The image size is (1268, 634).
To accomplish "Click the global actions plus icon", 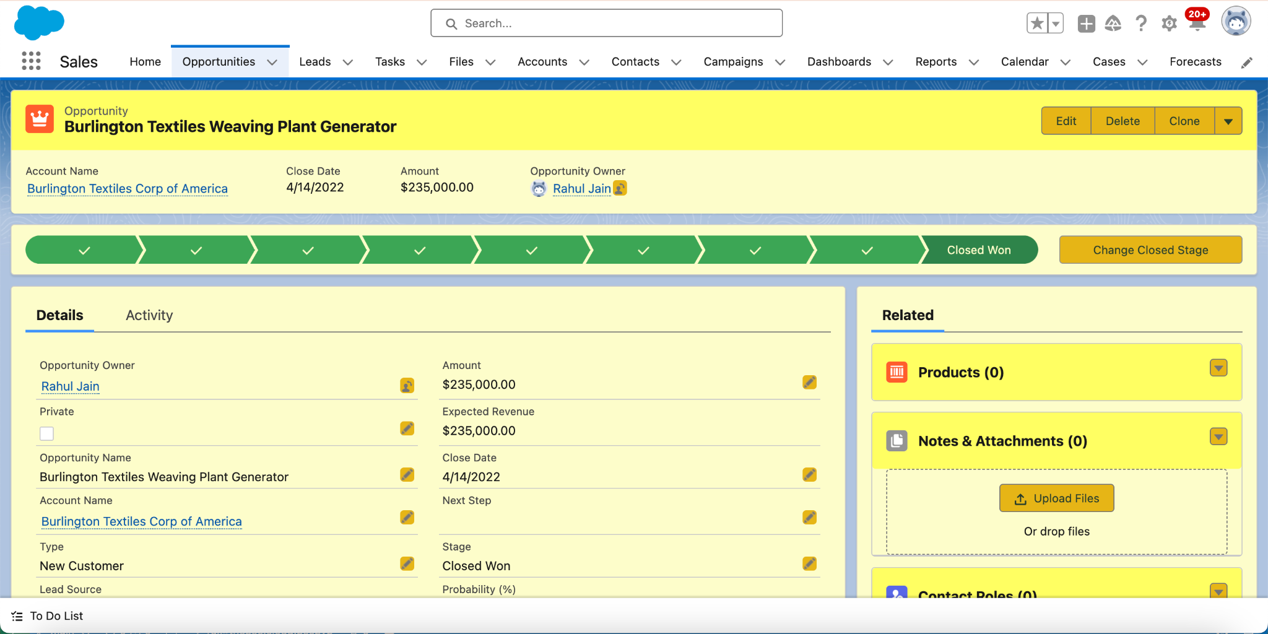I will pos(1086,24).
